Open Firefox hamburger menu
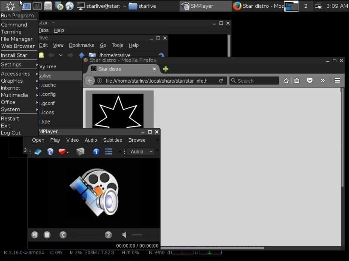The image size is (349, 261). (337, 80)
